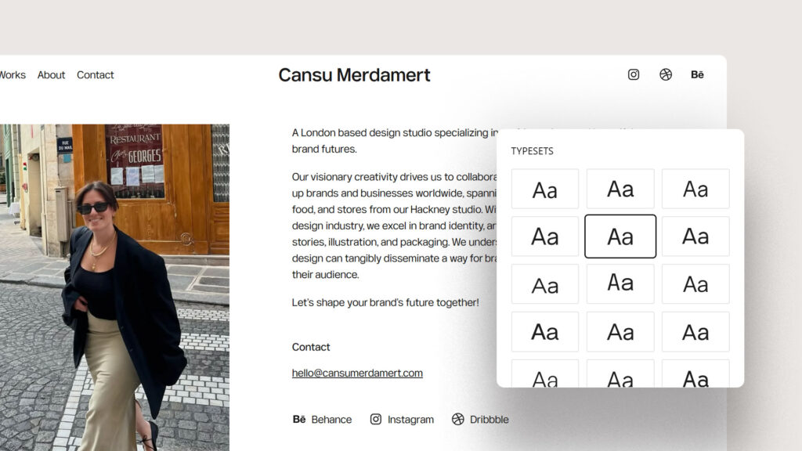Select the highlighted typeset in row two

(620, 236)
